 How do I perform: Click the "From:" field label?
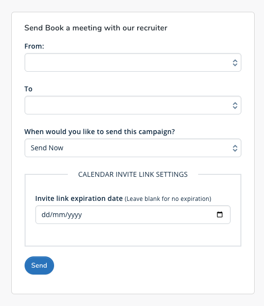(x=34, y=46)
